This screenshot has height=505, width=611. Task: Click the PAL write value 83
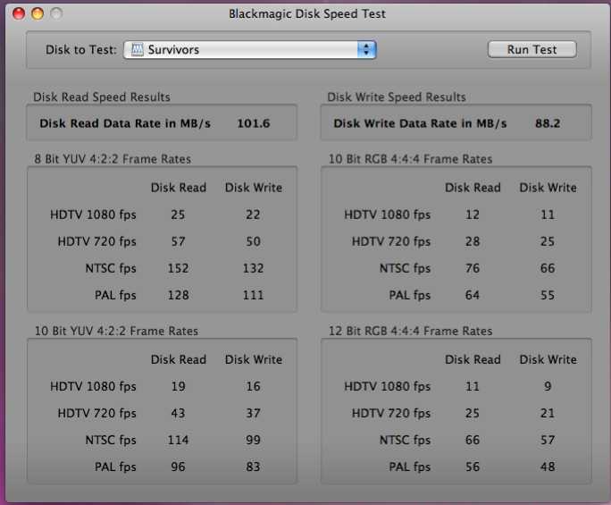pyautogui.click(x=253, y=467)
